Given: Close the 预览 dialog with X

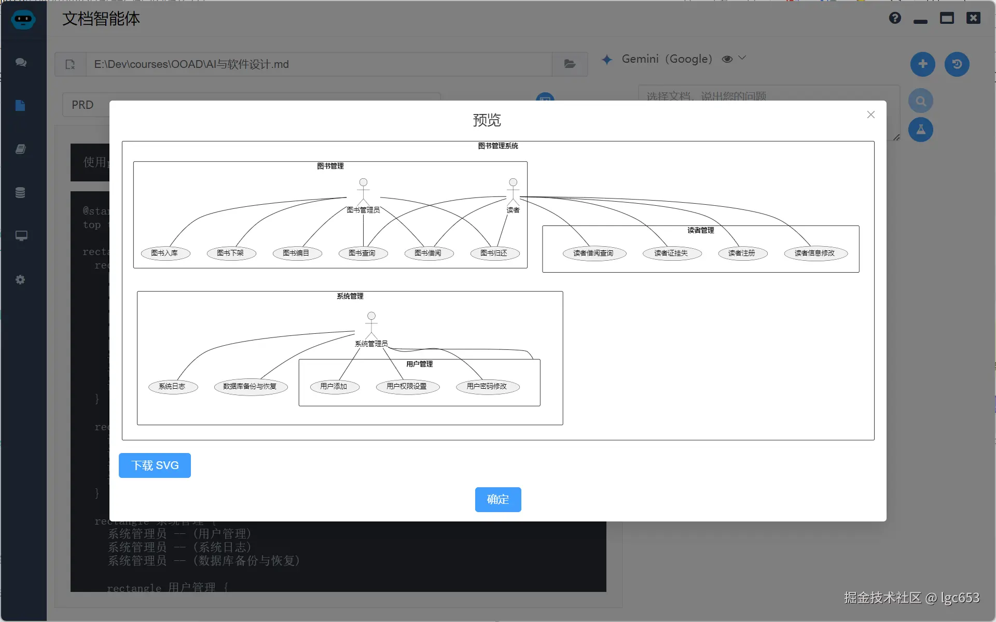Looking at the screenshot, I should pyautogui.click(x=870, y=115).
